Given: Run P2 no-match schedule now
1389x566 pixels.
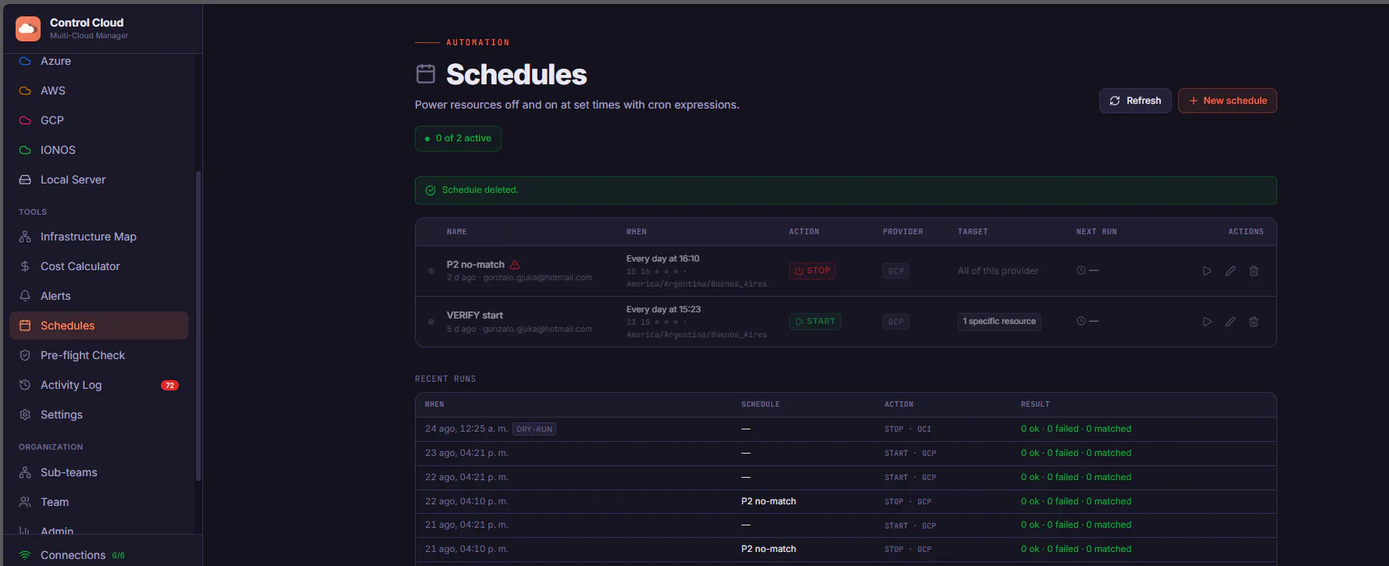Looking at the screenshot, I should (1207, 271).
